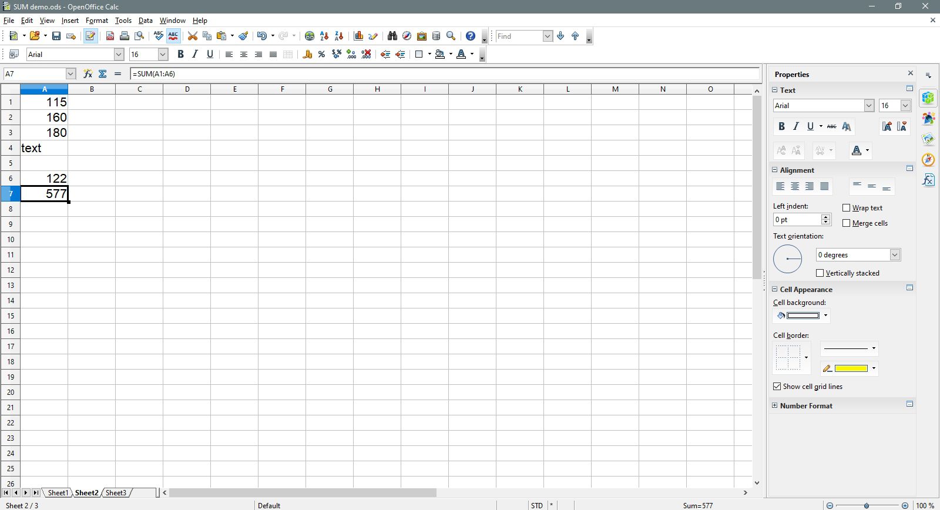Screen dimensions: 940x510
Task: Open Find & Replace binoculars
Action: tap(392, 36)
